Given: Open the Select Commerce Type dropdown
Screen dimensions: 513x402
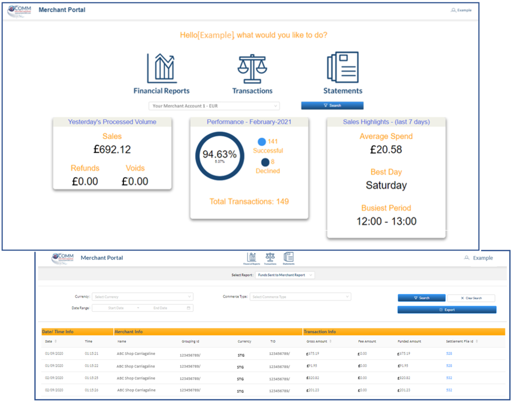Looking at the screenshot, I should [301, 296].
